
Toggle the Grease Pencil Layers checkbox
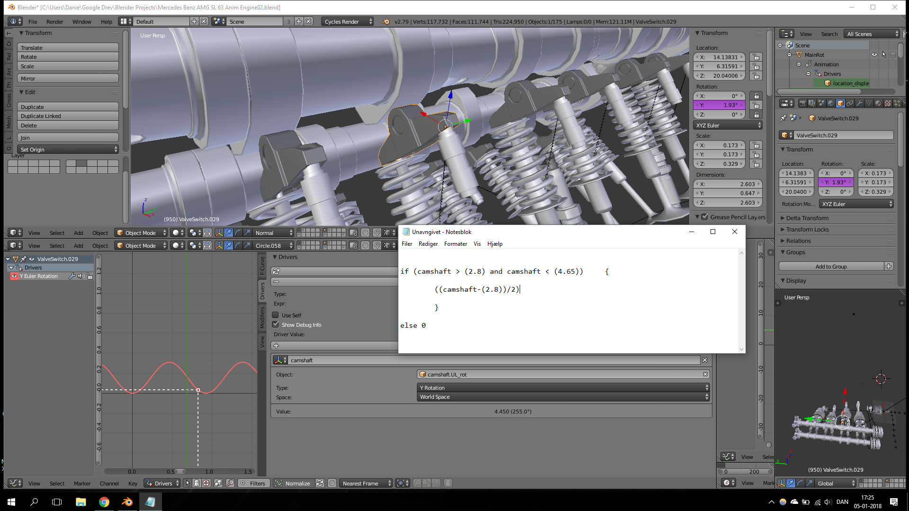coord(705,217)
